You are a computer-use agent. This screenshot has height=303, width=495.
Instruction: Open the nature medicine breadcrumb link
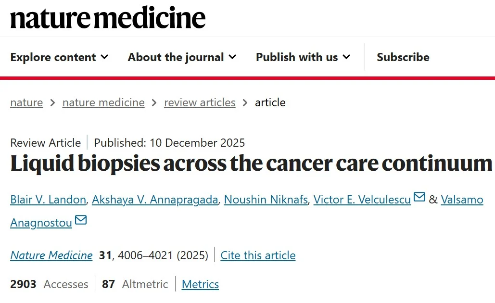click(x=103, y=102)
